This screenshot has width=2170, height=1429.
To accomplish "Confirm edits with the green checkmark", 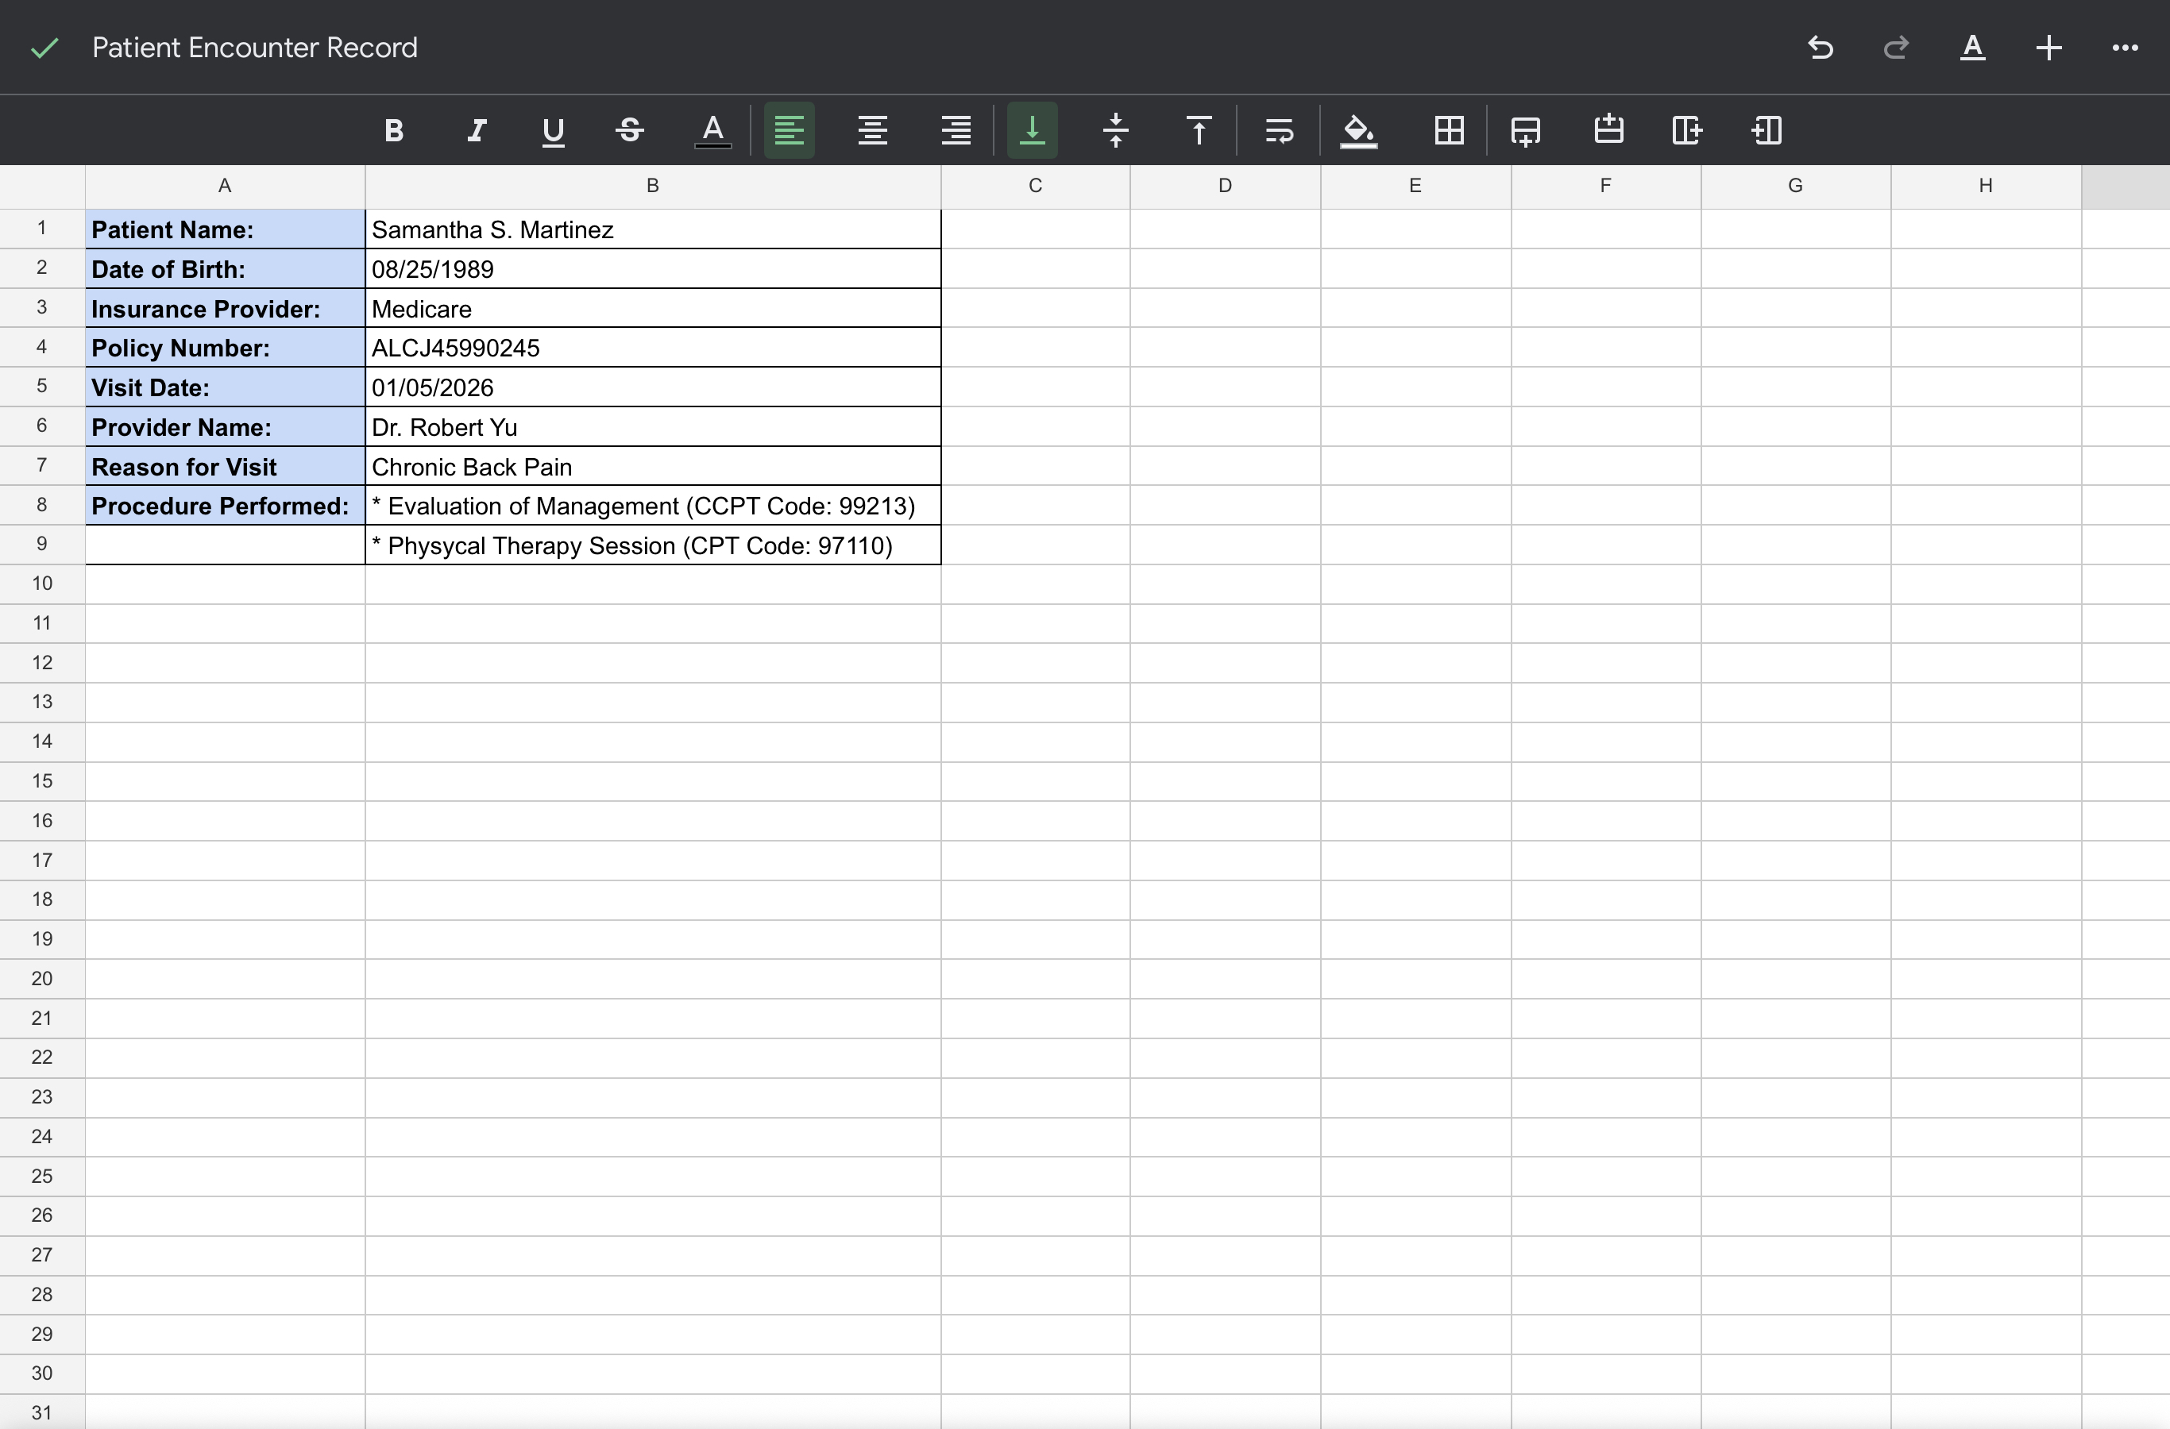I will [x=44, y=48].
